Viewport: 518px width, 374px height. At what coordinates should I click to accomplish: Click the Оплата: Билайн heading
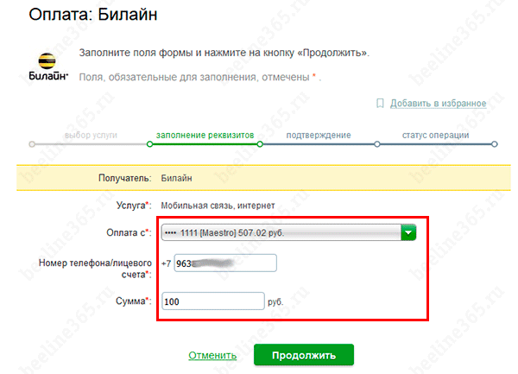pos(93,15)
